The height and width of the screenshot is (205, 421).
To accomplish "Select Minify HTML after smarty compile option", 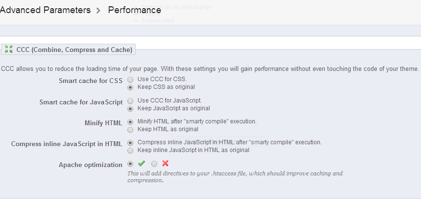I will click(x=130, y=121).
